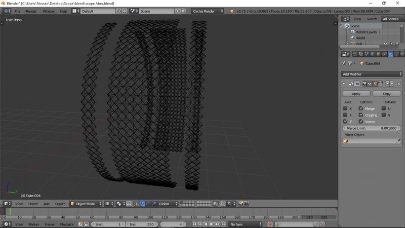Click the World item in outliner

[x=360, y=37]
